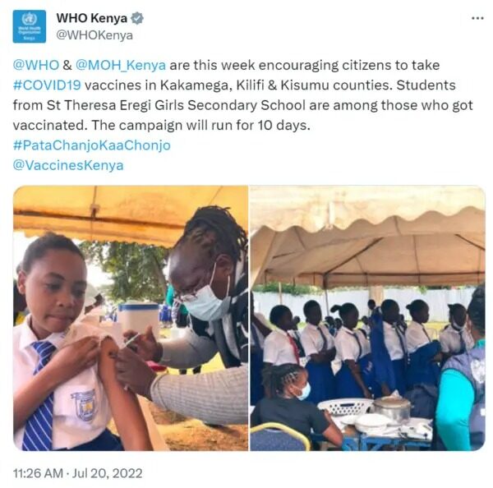Open the photo of students queuing under tent
Image resolution: width=493 pixels, height=488 pixels.
pos(367,318)
